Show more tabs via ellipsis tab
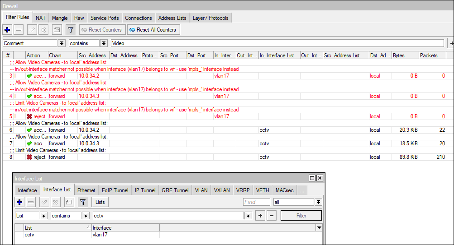Screen dimensions: 454x245 302,190
